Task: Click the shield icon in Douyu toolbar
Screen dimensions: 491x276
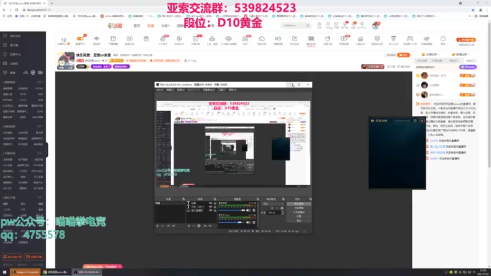Action: [x=377, y=39]
